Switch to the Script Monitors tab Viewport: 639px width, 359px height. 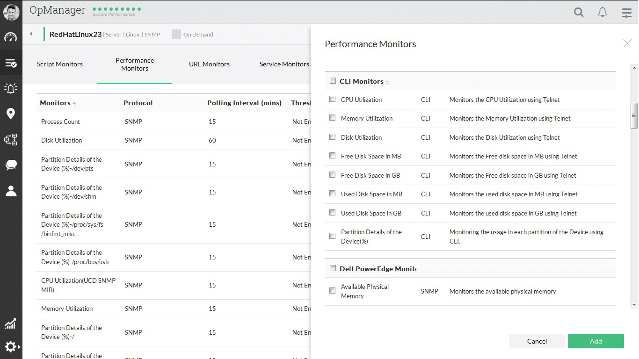click(60, 64)
